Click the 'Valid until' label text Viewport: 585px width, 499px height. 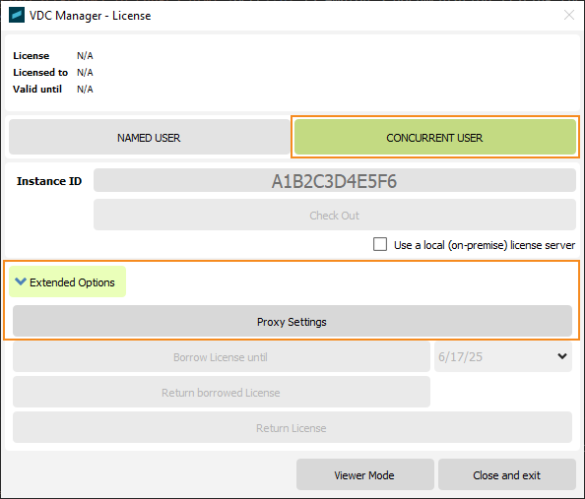(x=37, y=90)
